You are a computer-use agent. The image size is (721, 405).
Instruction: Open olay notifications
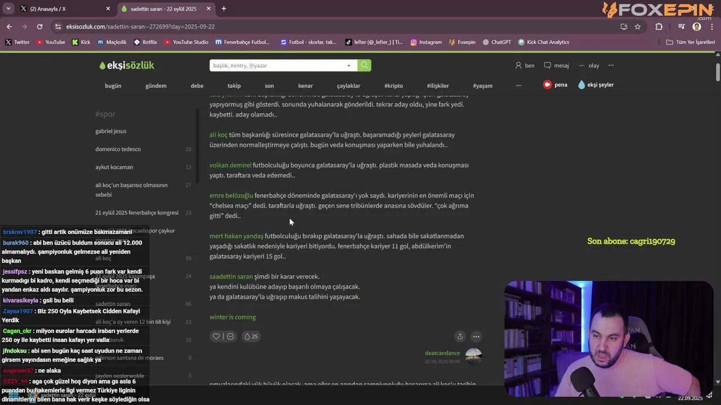(x=589, y=65)
